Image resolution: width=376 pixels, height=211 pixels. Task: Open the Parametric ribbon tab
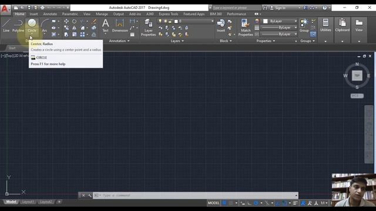(x=70, y=14)
